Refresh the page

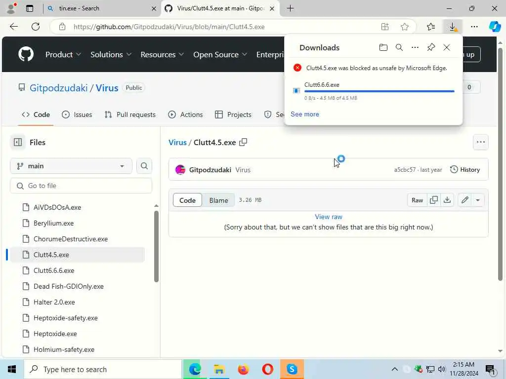pyautogui.click(x=36, y=27)
